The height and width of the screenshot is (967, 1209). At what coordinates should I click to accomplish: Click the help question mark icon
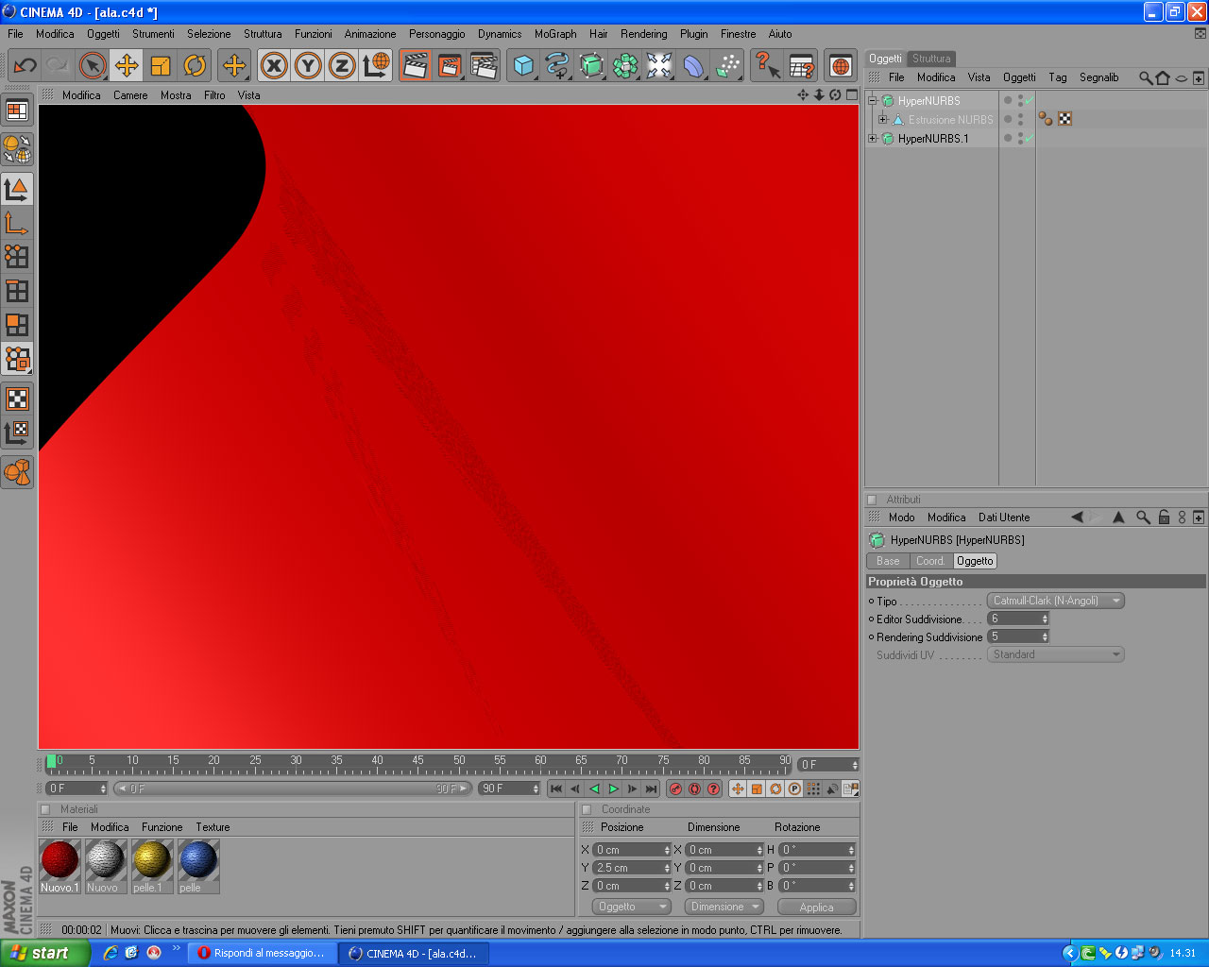767,65
